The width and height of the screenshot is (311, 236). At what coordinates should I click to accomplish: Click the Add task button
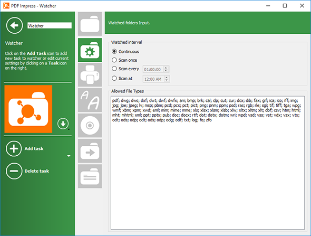(x=25, y=148)
